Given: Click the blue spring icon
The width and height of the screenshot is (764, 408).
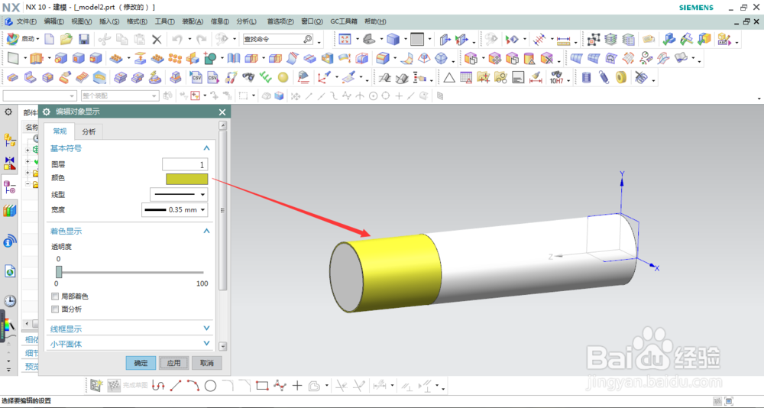Looking at the screenshot, I should [x=604, y=77].
